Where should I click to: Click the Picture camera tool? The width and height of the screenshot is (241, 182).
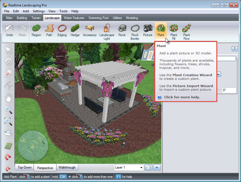click(x=148, y=31)
